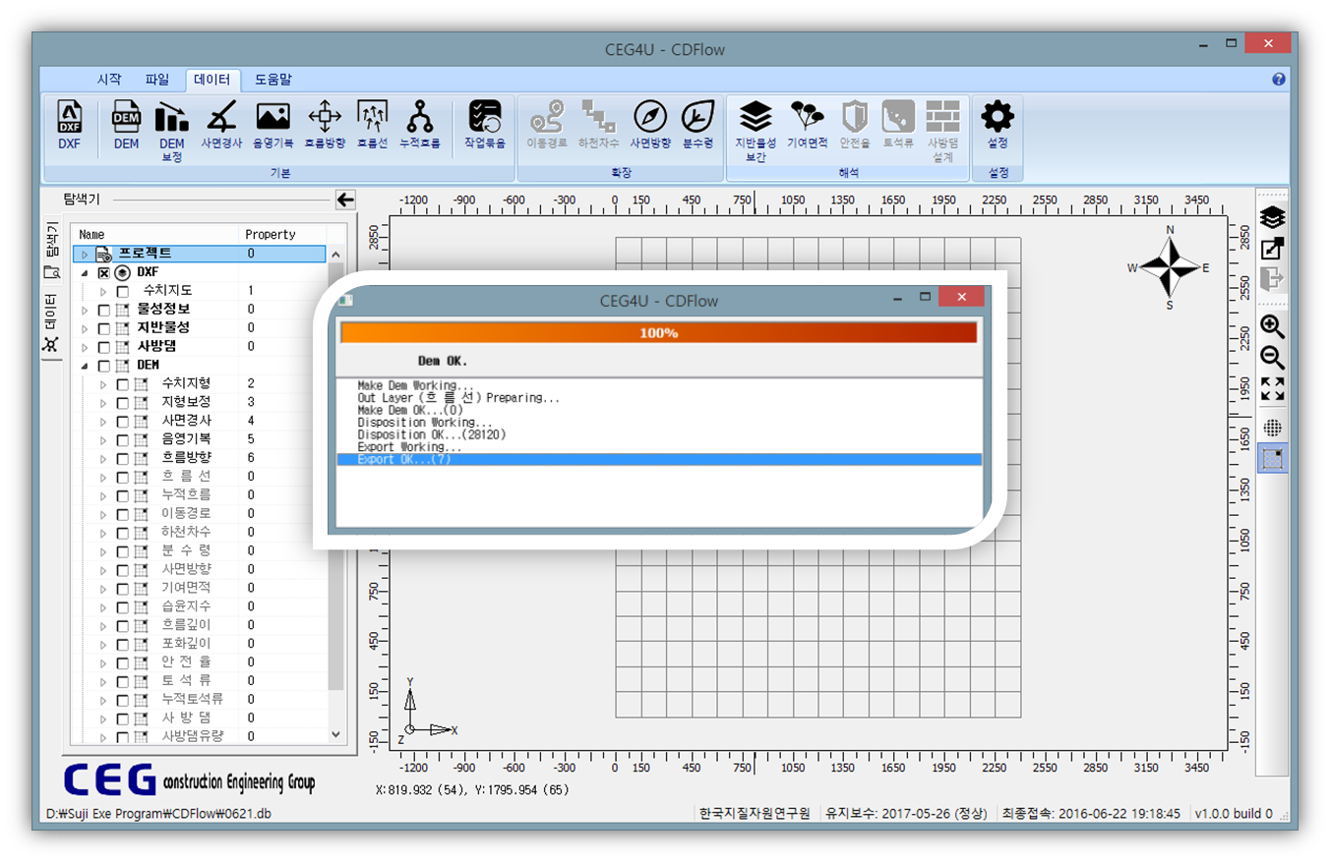The width and height of the screenshot is (1330, 862).
Task: Collapse the 탐색기 panel with the arrow
Action: 345,200
